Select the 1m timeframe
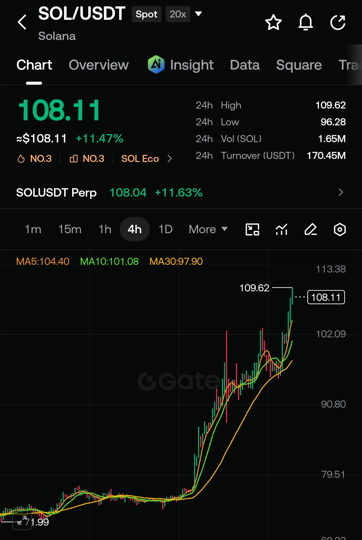 point(33,229)
